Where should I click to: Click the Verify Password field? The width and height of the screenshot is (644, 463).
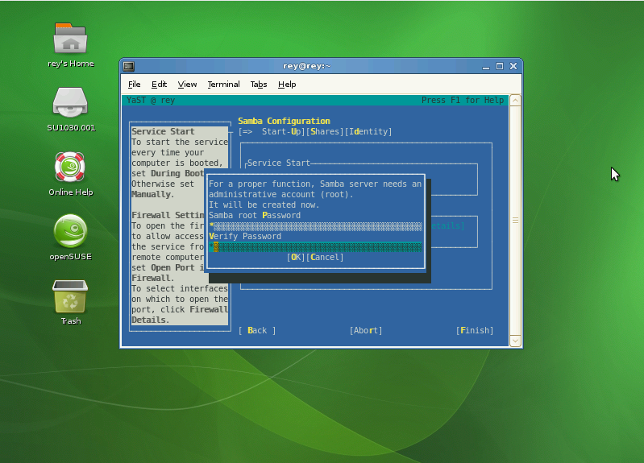coord(315,246)
